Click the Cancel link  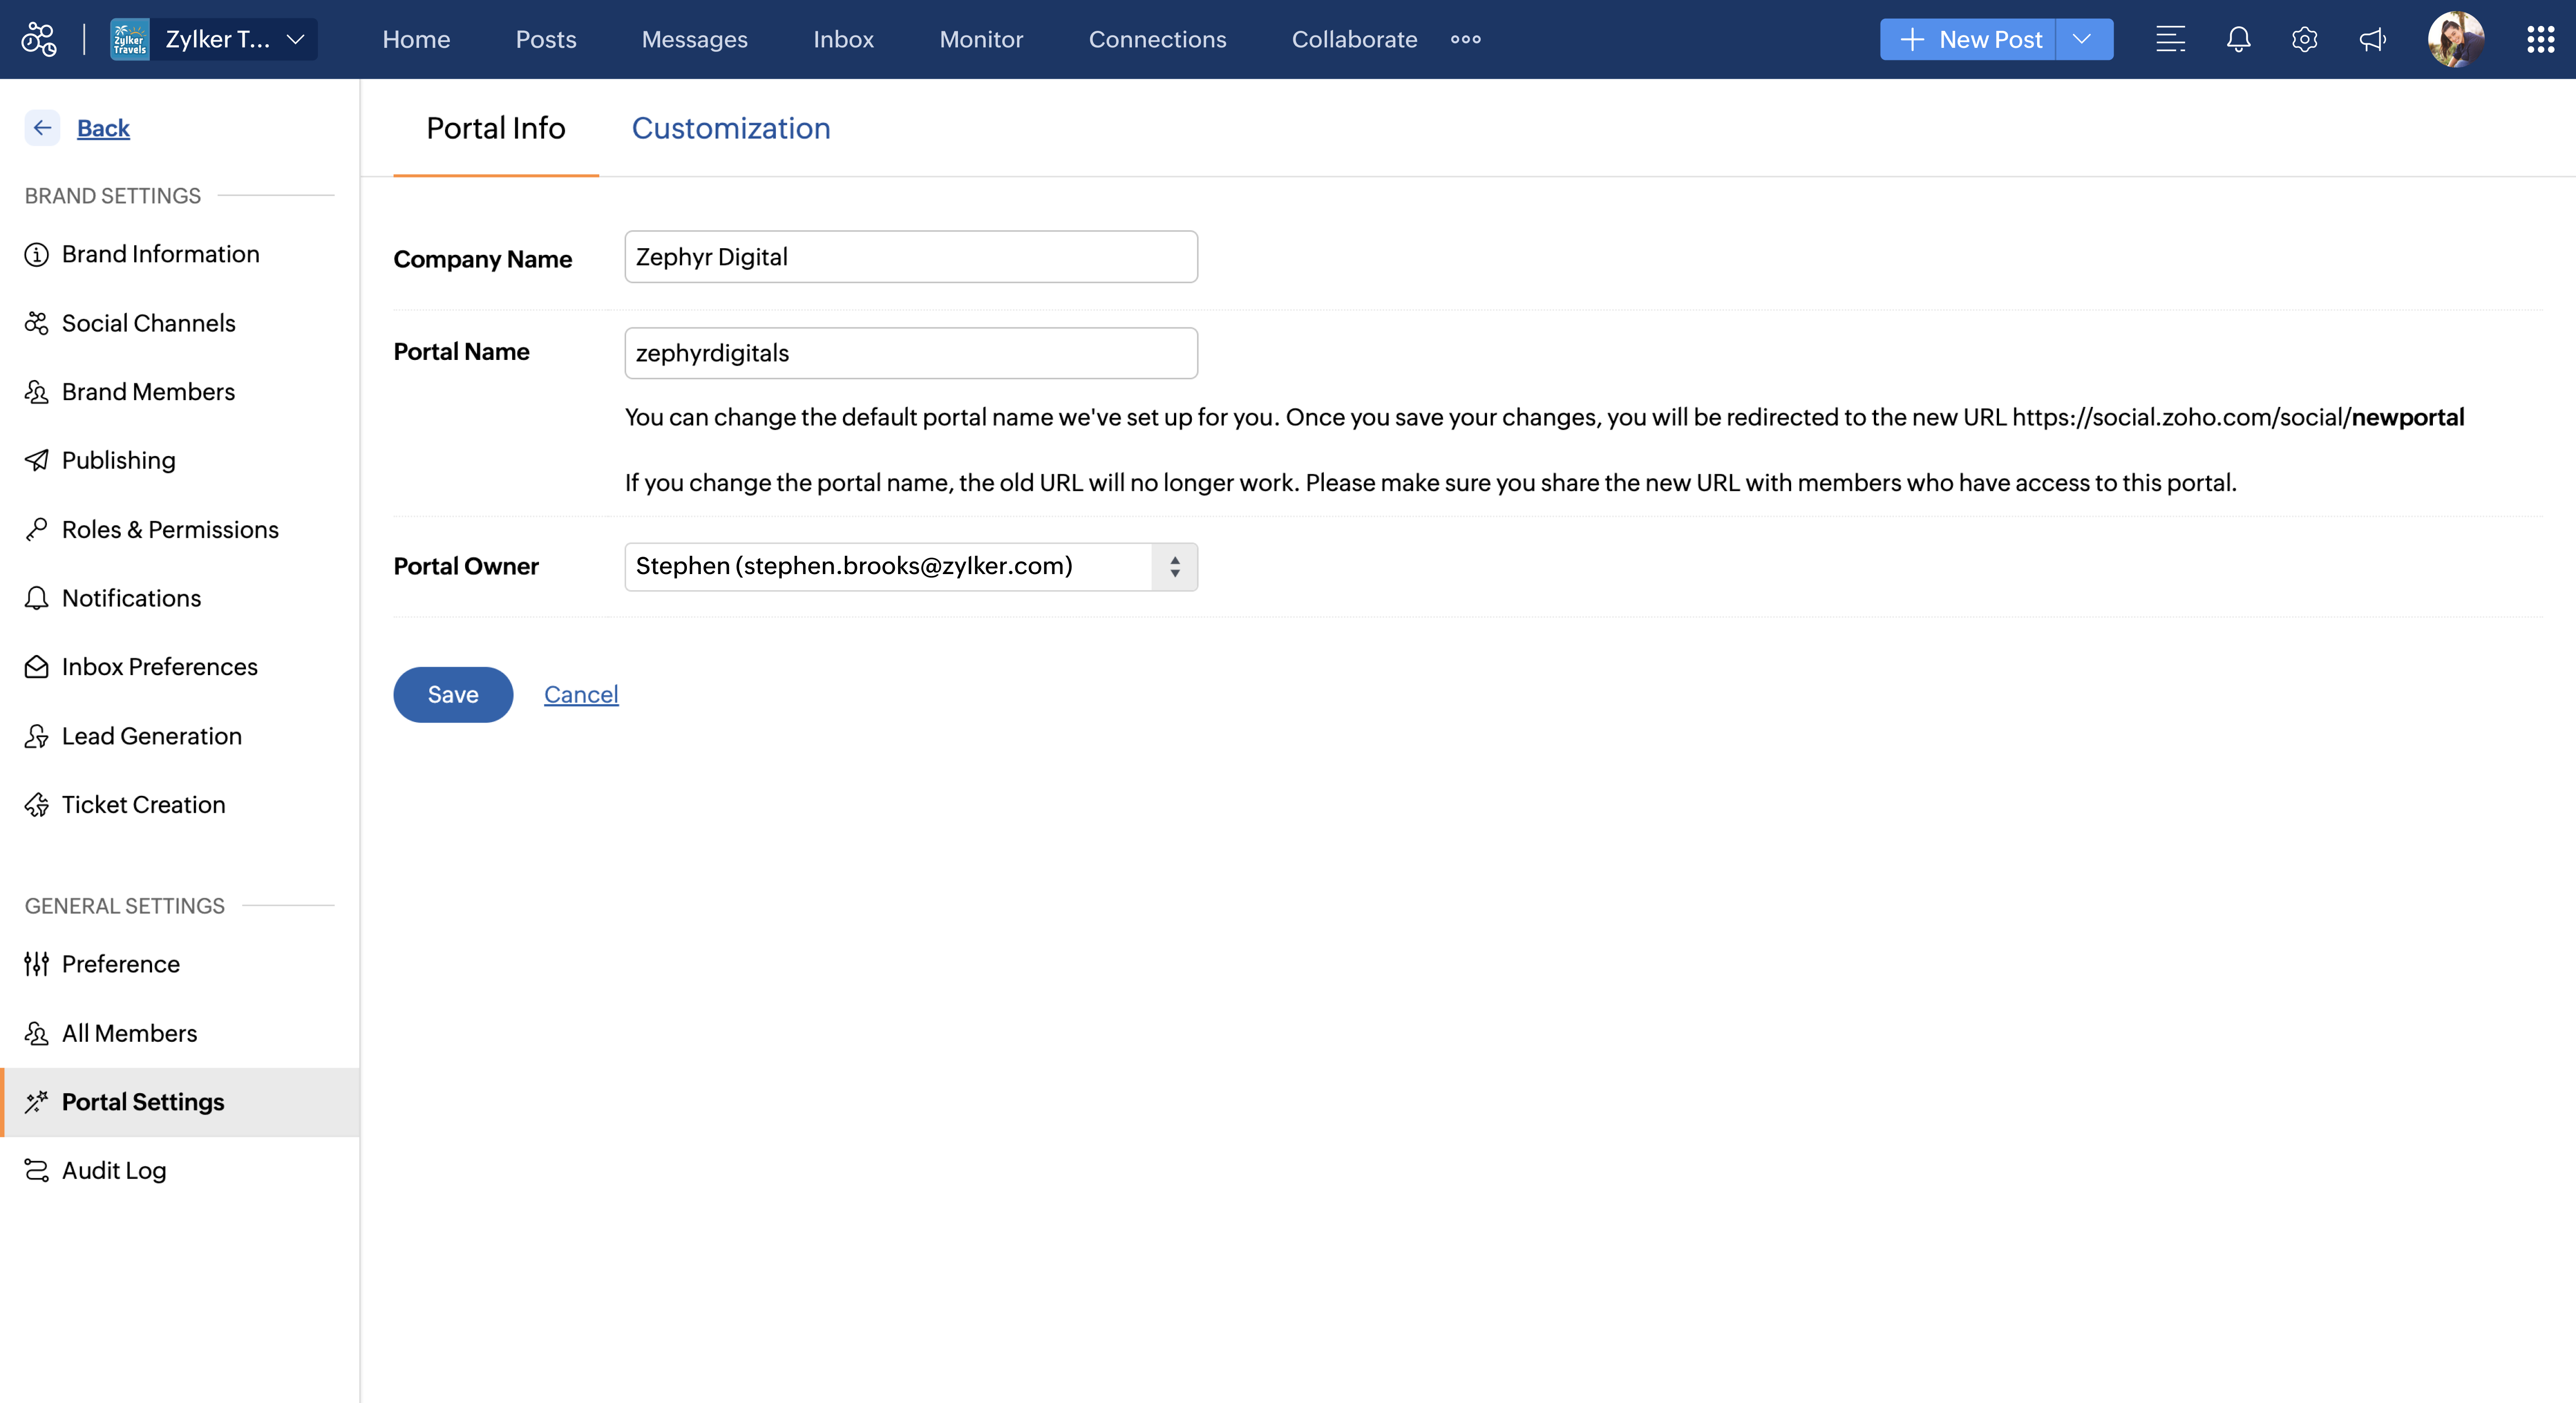pyautogui.click(x=580, y=694)
